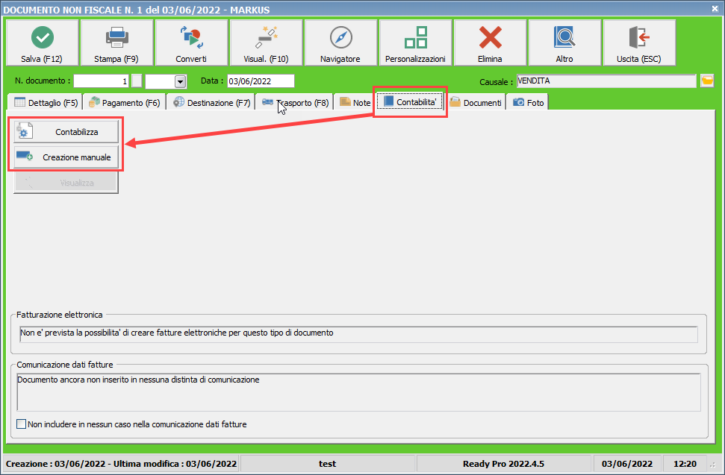
Task: Open the Converti document conversion tool
Action: pyautogui.click(x=191, y=43)
